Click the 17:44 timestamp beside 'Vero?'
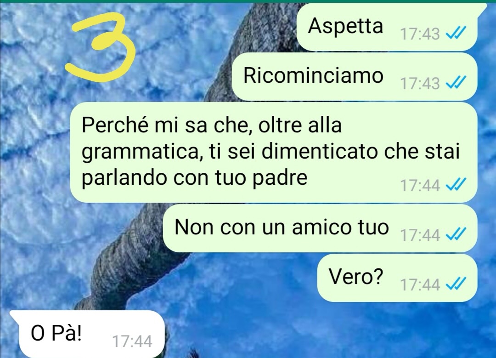Image resolution: width=496 pixels, height=358 pixels. pyautogui.click(x=420, y=284)
